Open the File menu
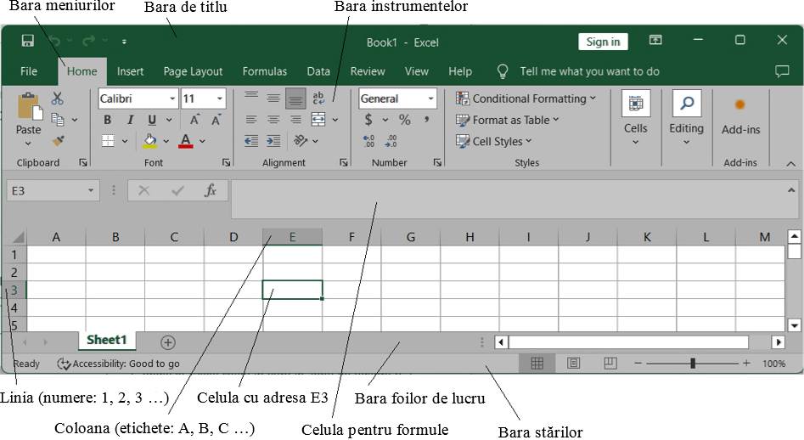 (29, 71)
